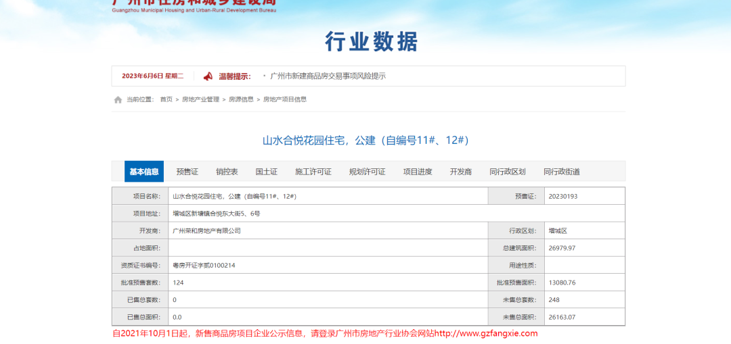Select the 开发商 tab

click(461, 171)
